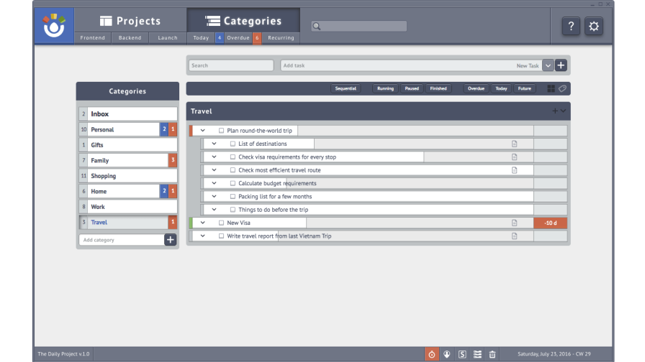645x362 pixels.
Task: Toggle the Running filter button
Action: tap(385, 88)
